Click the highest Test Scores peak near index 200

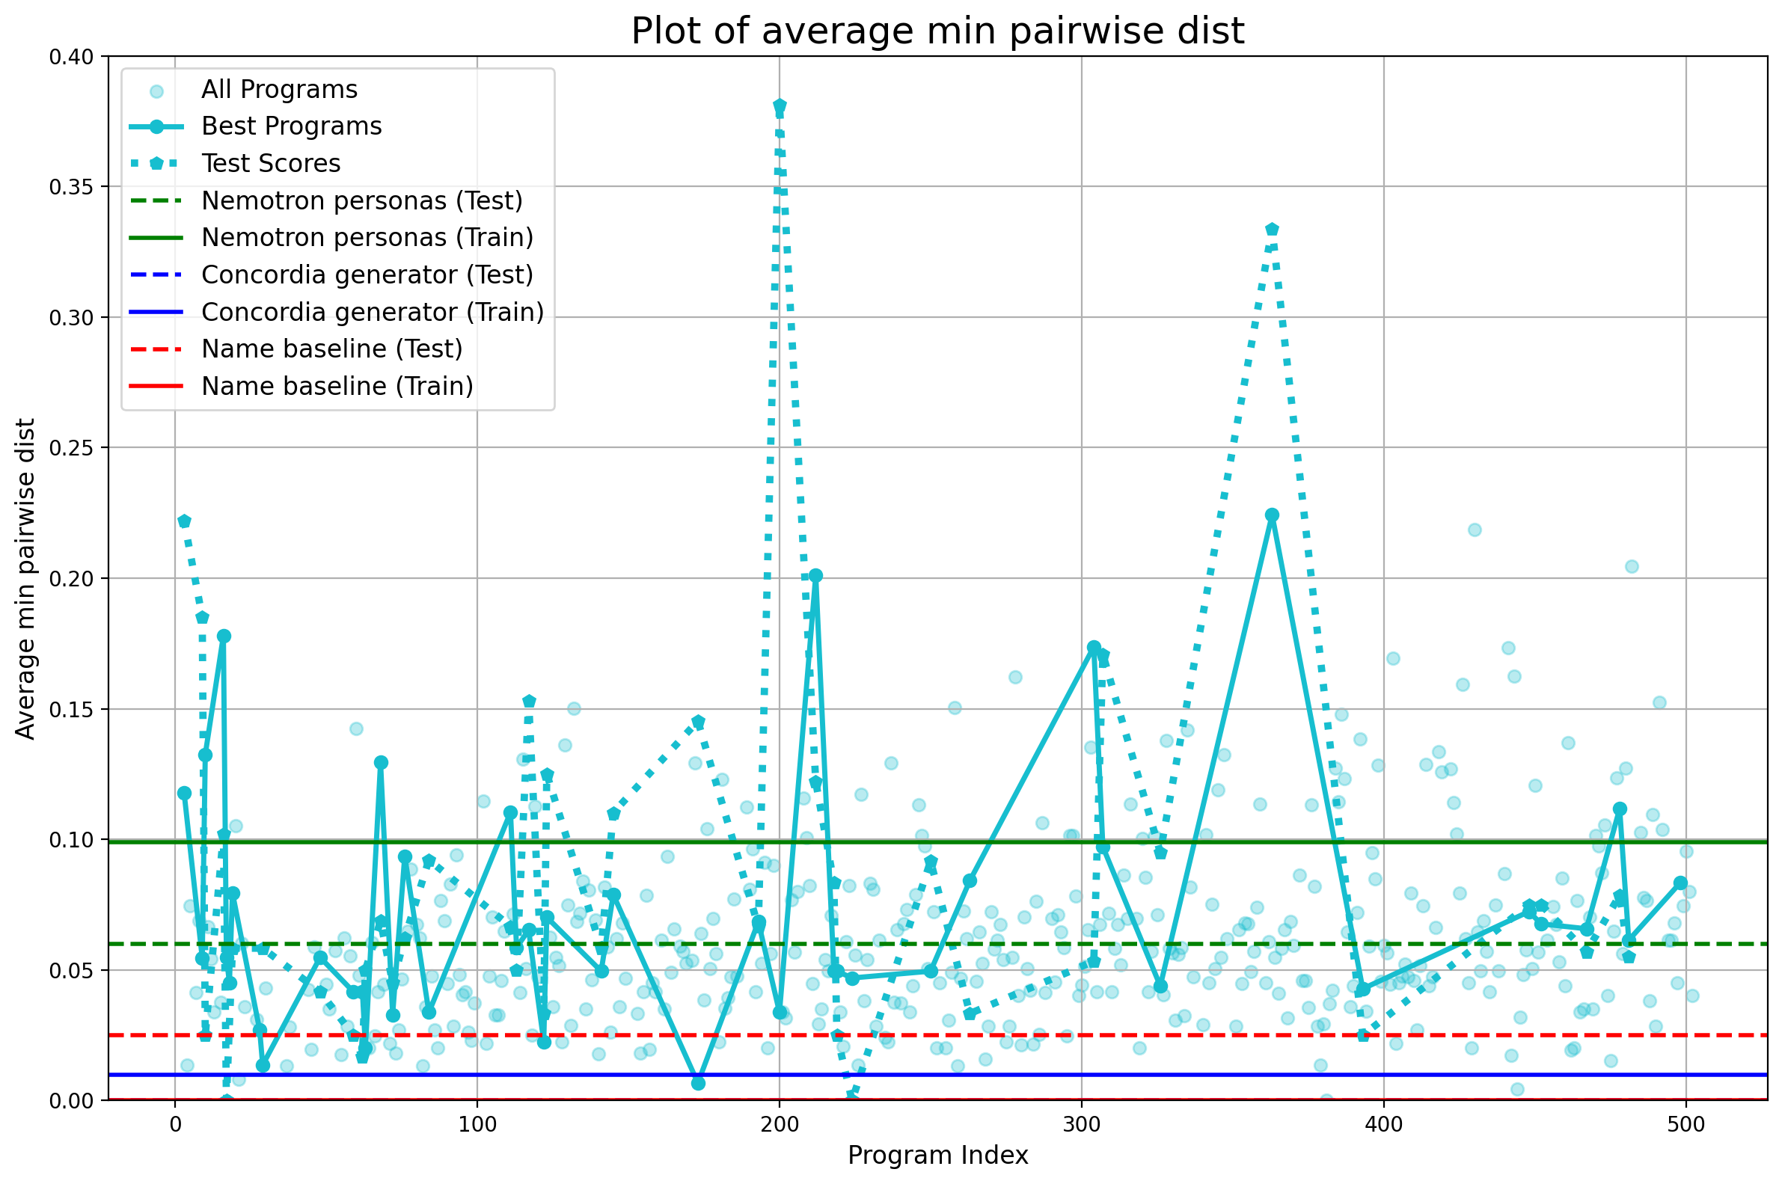coord(780,105)
